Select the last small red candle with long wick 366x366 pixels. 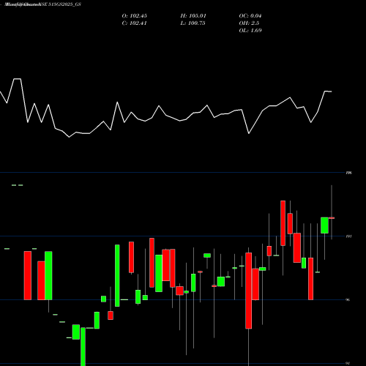[x=332, y=218]
